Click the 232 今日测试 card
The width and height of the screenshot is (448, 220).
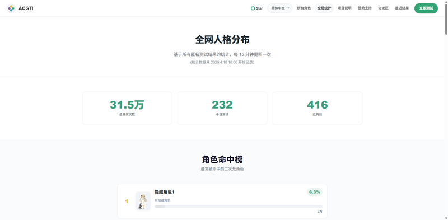pos(222,108)
